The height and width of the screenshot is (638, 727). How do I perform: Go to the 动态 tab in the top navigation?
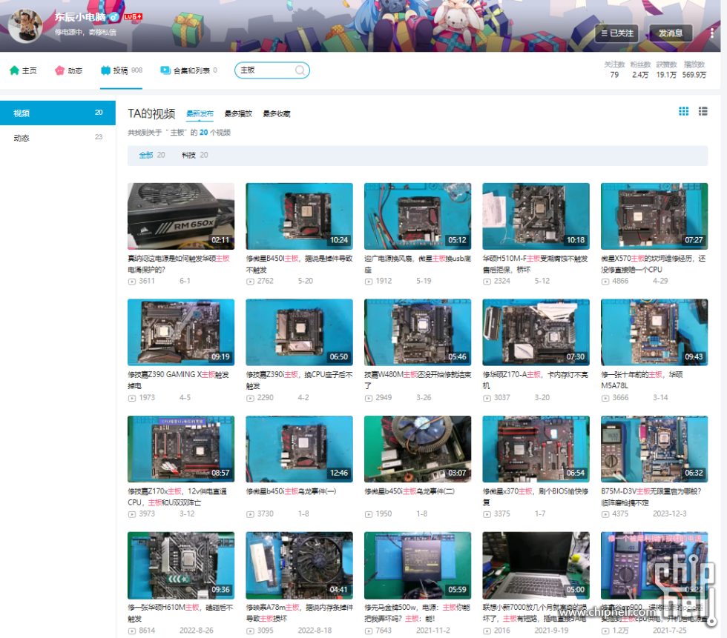point(68,70)
